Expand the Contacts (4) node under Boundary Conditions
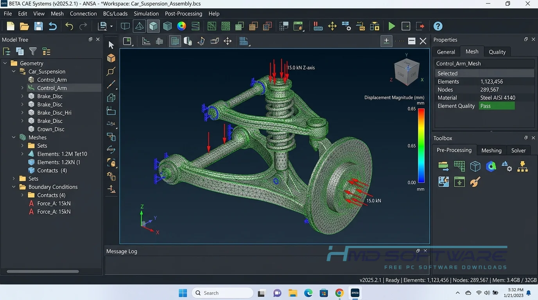This screenshot has height=300, width=538. [x=22, y=195]
